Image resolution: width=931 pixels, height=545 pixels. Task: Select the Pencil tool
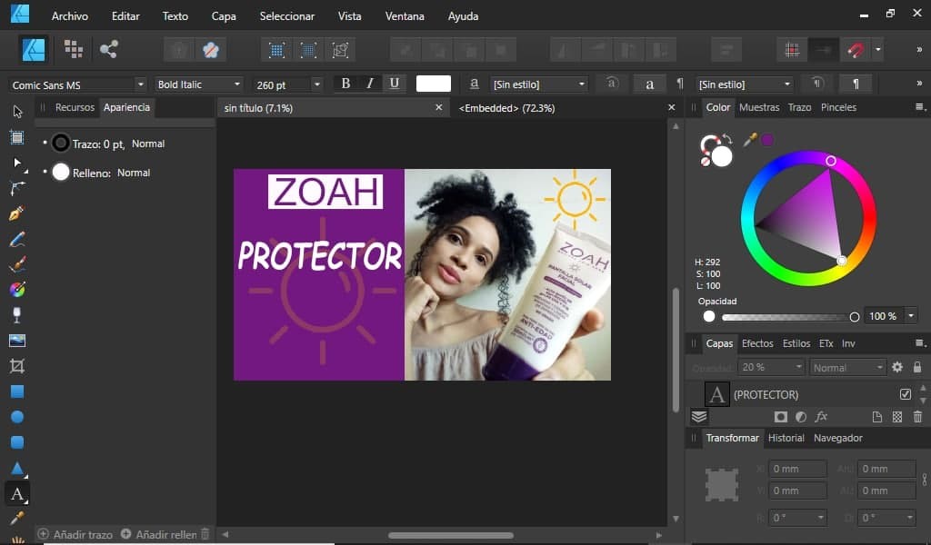pos(17,239)
